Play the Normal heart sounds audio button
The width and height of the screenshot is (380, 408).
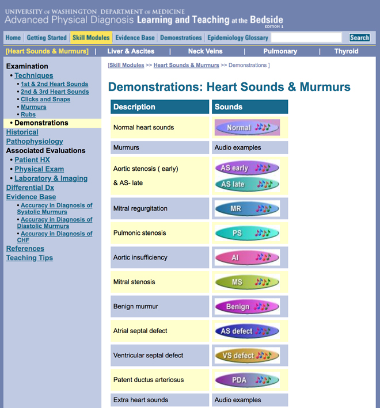(x=247, y=128)
